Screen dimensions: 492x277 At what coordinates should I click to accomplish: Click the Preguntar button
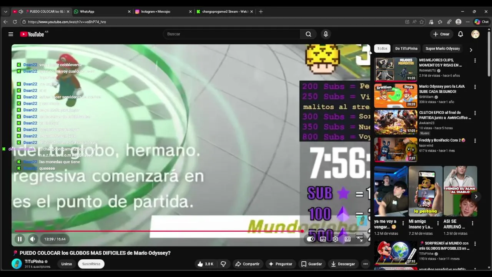[x=280, y=264]
